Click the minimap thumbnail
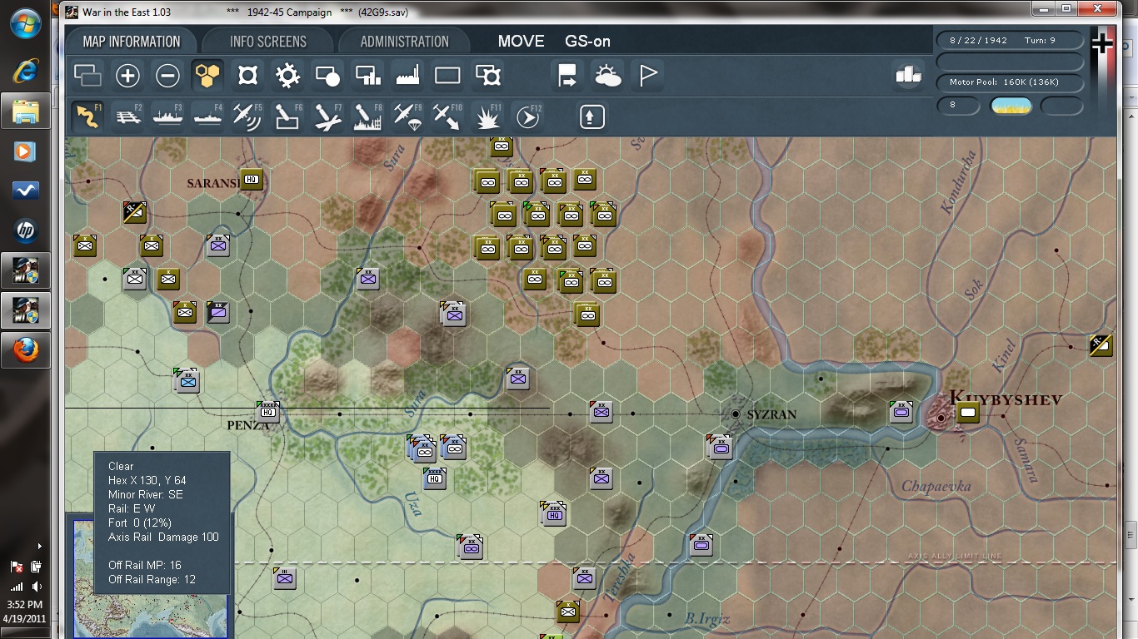The image size is (1138, 639). [151, 578]
